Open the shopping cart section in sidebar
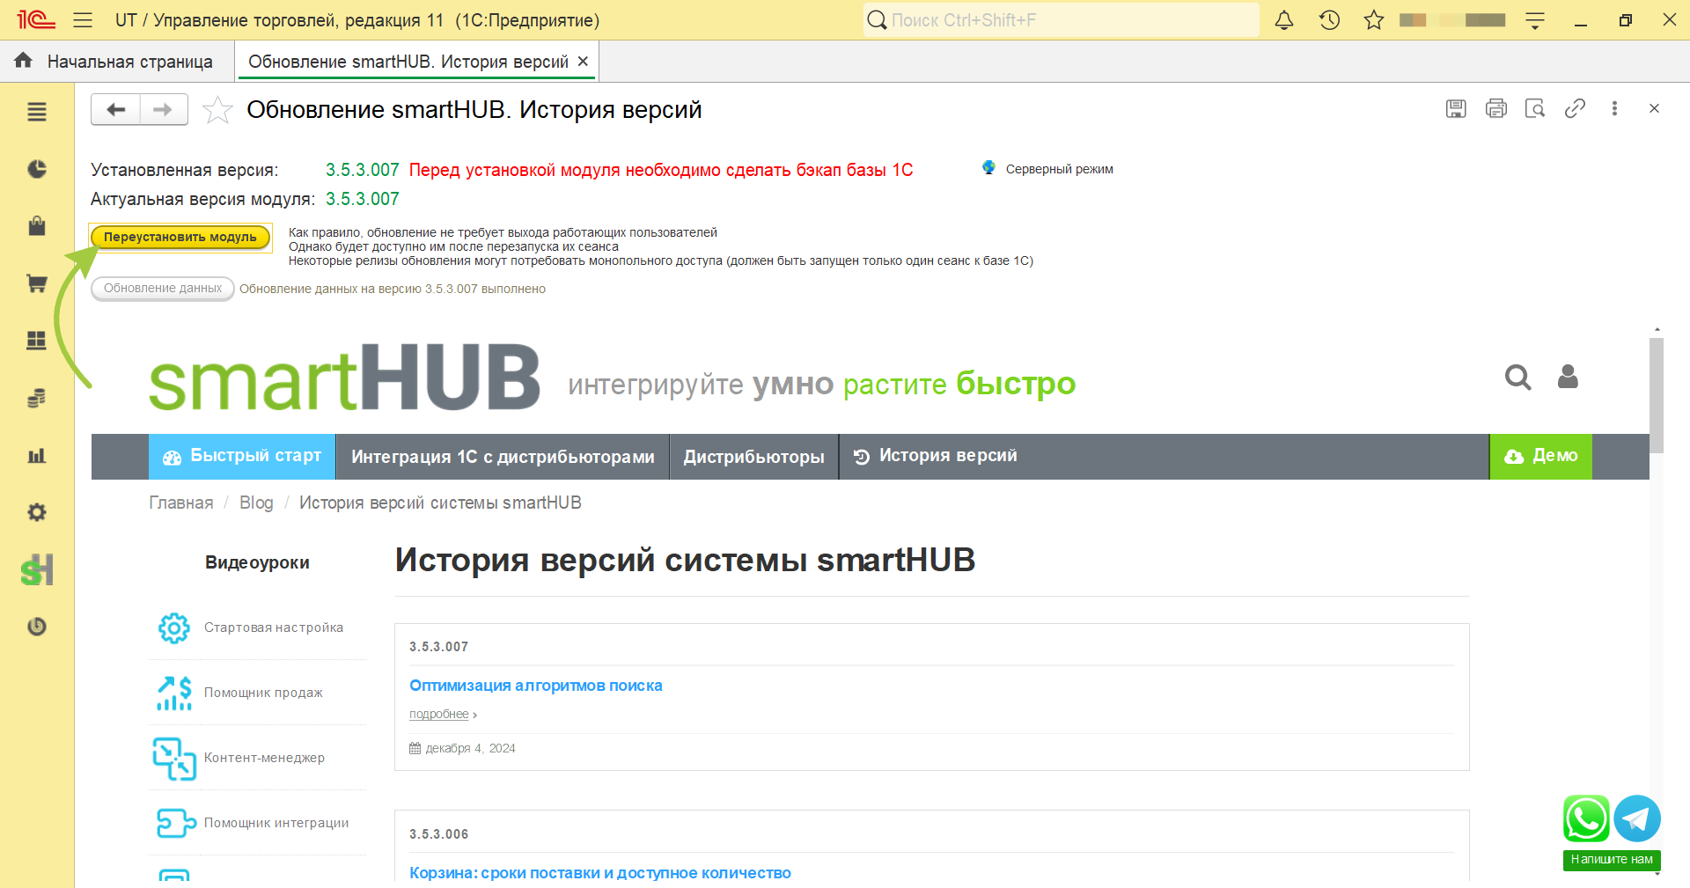Screen dimensions: 1690x888 coord(37,283)
